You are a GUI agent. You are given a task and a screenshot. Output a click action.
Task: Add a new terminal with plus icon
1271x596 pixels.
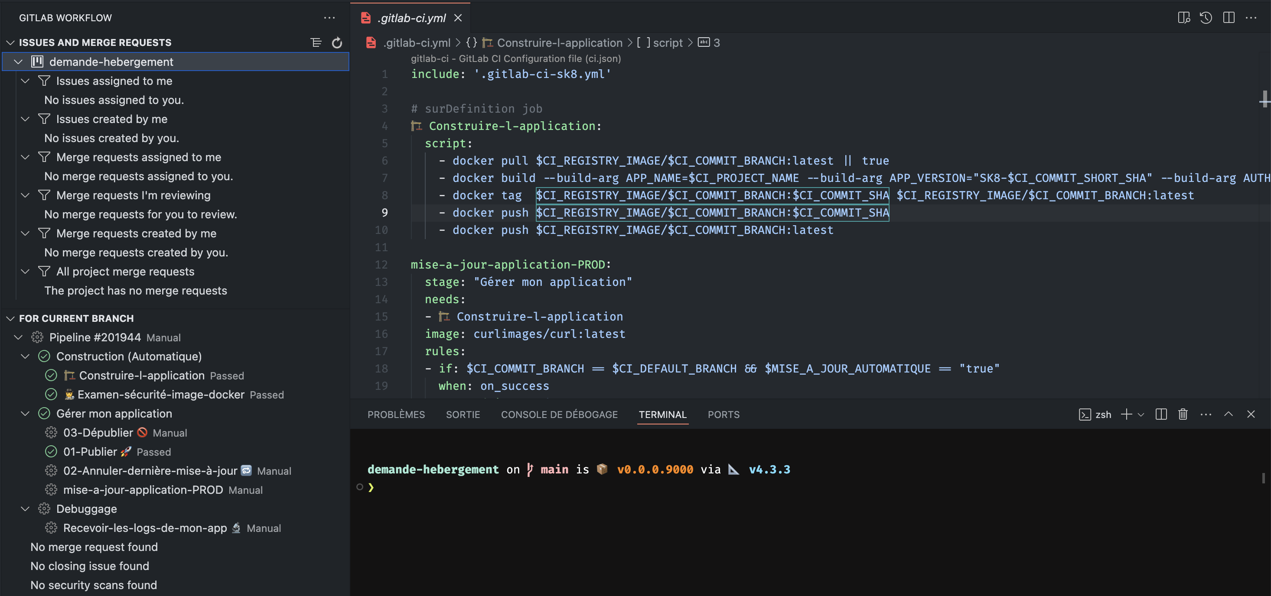(x=1126, y=414)
